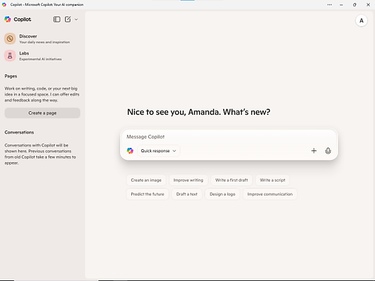Screen dimensions: 375x281
Task: Open the Labs flask icon
Action: [x=10, y=56]
